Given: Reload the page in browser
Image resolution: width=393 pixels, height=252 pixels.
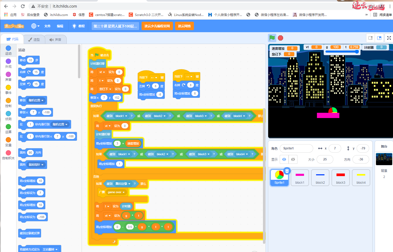Looking at the screenshot, I should click(x=23, y=6).
